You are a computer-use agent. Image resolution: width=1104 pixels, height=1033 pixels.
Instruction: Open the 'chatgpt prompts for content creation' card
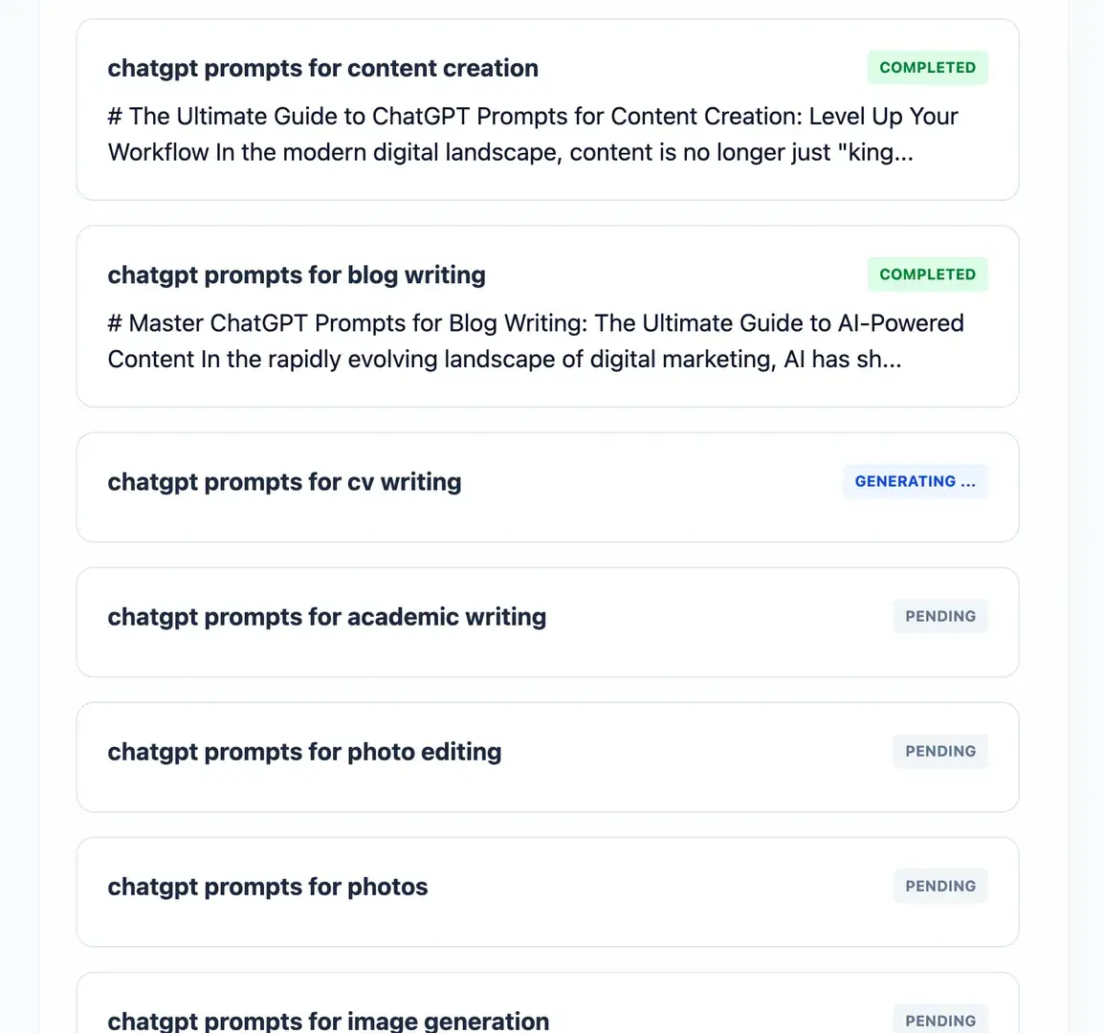click(x=547, y=110)
